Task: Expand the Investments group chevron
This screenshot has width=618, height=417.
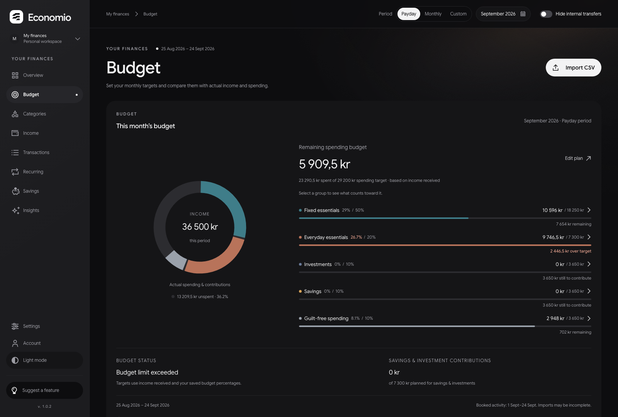Action: tap(589, 264)
